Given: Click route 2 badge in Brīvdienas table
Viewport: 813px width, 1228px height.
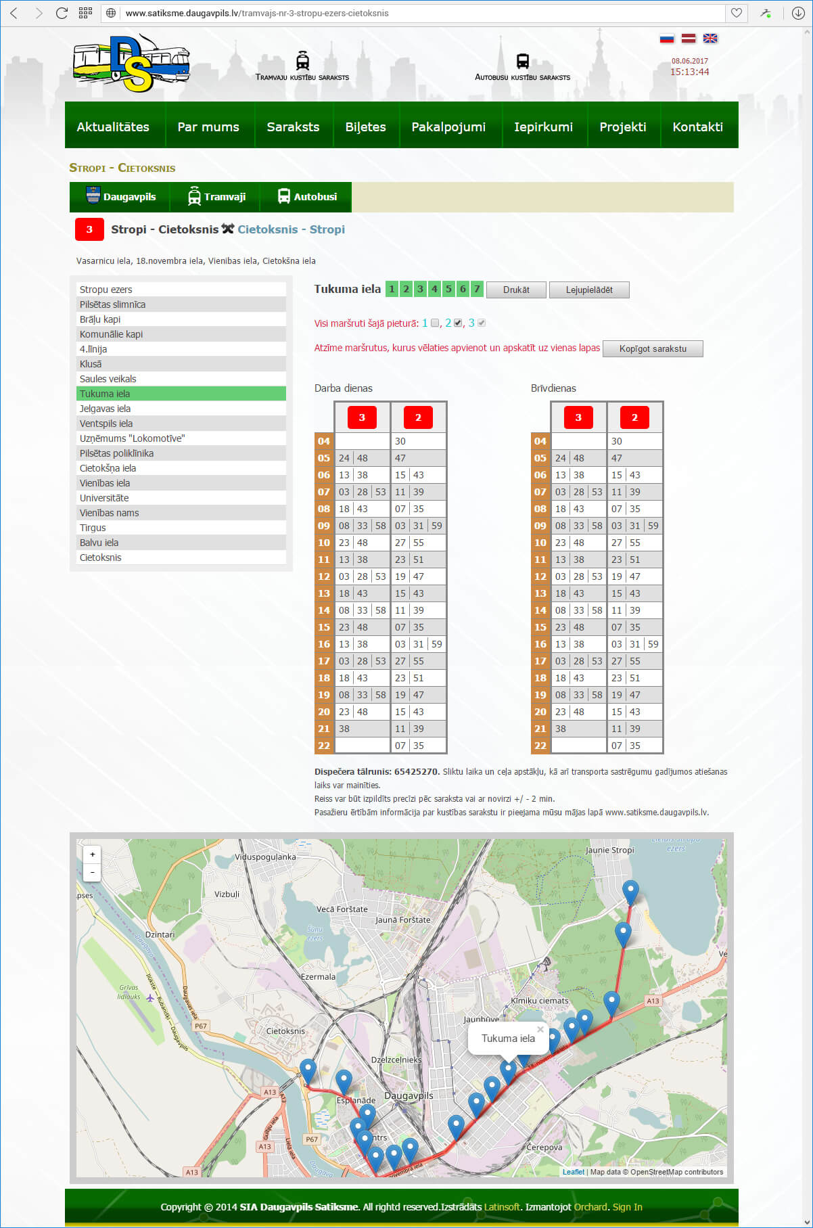Looking at the screenshot, I should point(634,417).
